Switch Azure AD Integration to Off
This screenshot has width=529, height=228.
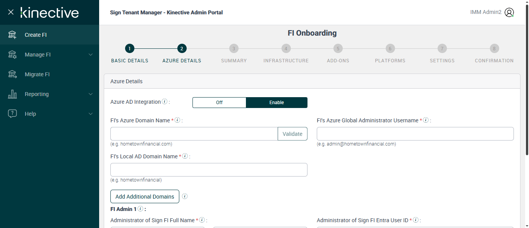click(x=219, y=103)
